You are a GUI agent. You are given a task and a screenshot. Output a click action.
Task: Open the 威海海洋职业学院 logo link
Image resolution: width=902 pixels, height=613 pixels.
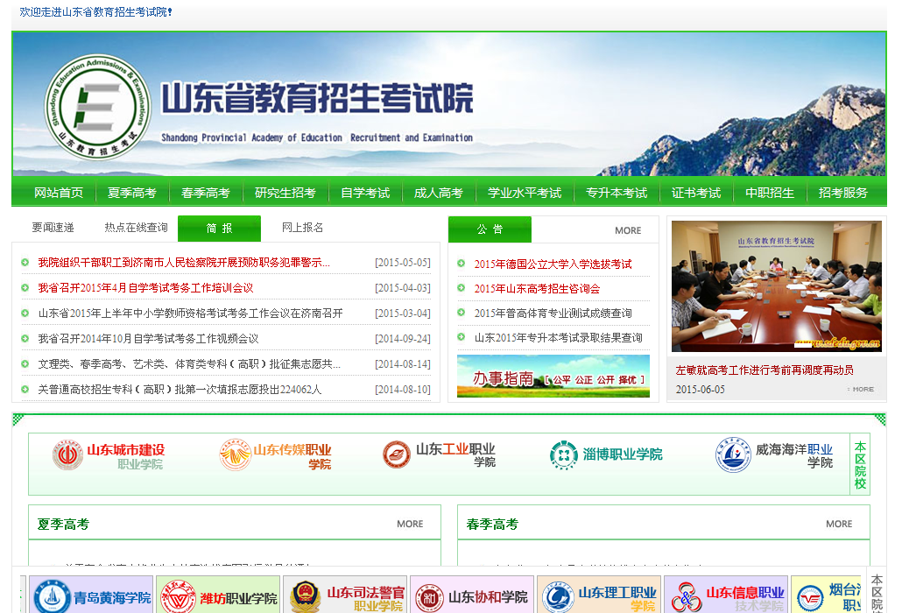[774, 454]
